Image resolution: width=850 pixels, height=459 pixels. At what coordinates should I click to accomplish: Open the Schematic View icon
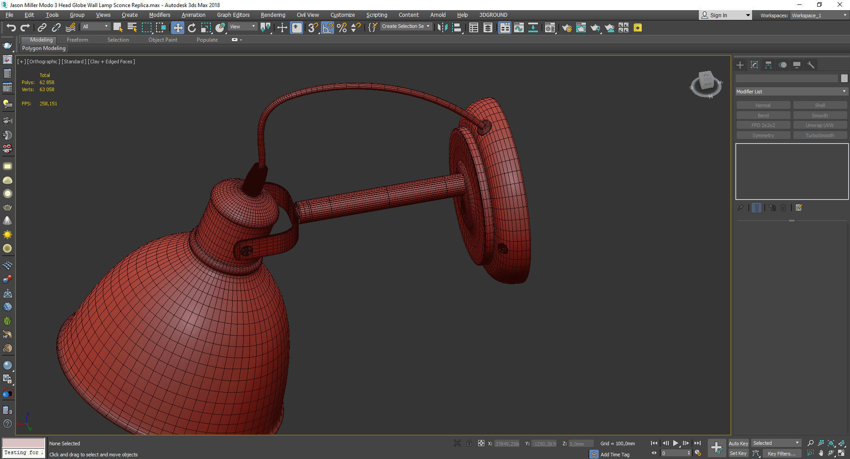click(533, 28)
